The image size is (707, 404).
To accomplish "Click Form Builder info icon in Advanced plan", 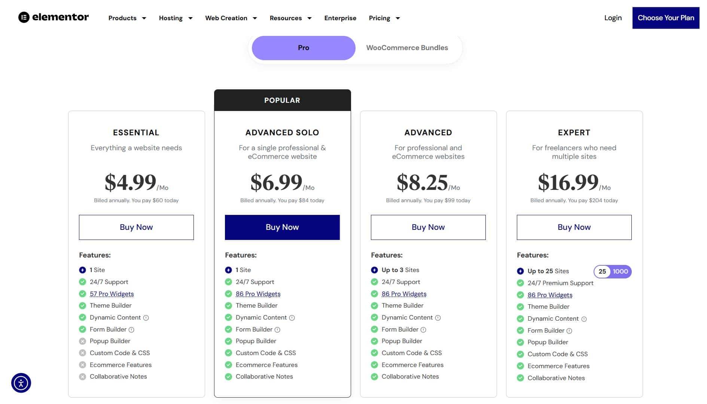I will 423,330.
